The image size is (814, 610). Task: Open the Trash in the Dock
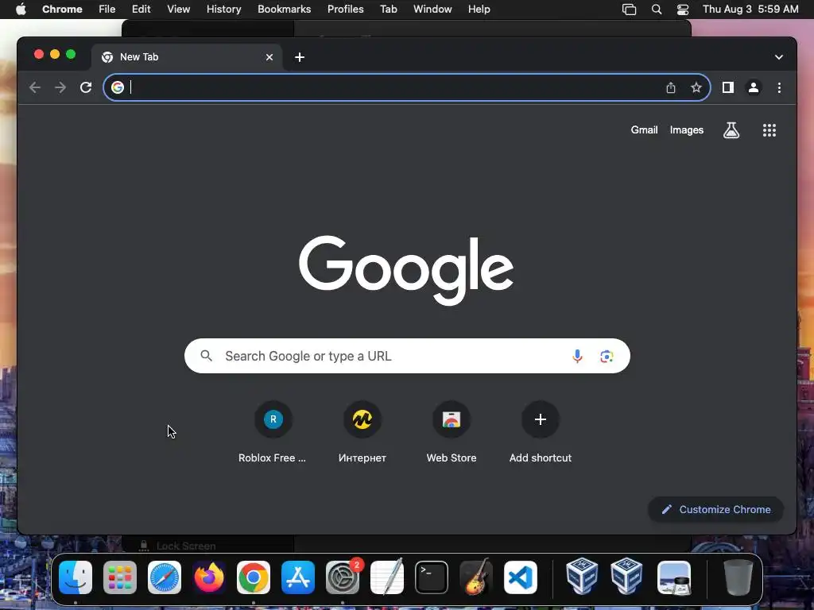click(738, 577)
